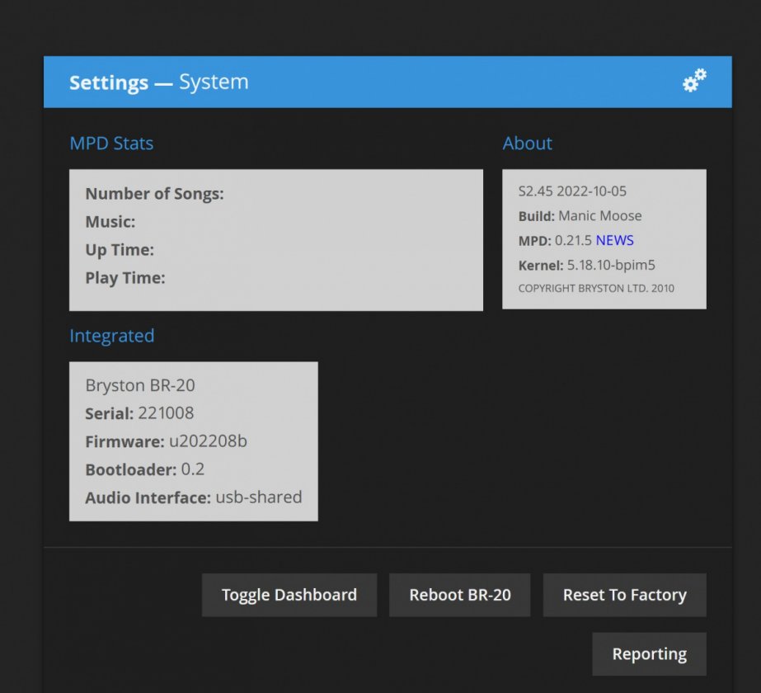
Task: Open the Reporting button
Action: pyautogui.click(x=650, y=653)
